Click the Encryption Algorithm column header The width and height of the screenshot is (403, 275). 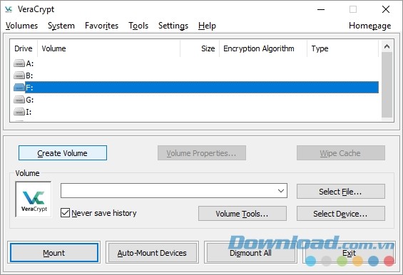pos(263,48)
